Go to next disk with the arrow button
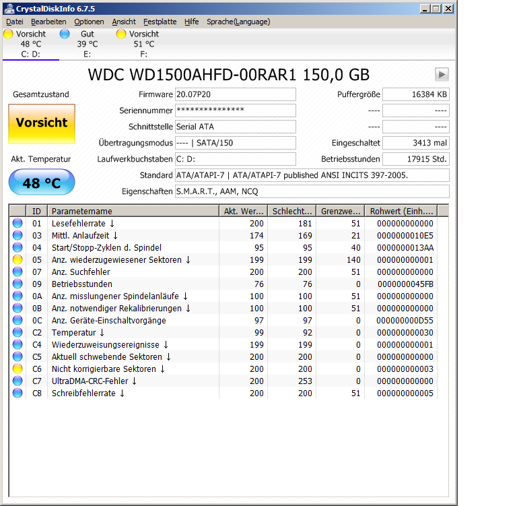Viewport: 517px width, 506px height. click(x=442, y=75)
